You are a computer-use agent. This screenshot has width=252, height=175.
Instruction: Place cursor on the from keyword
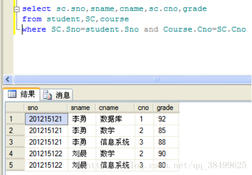pyautogui.click(x=32, y=19)
